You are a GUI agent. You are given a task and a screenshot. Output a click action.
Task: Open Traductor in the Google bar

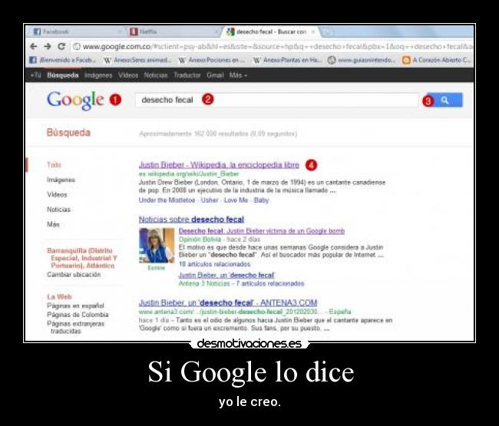point(187,75)
